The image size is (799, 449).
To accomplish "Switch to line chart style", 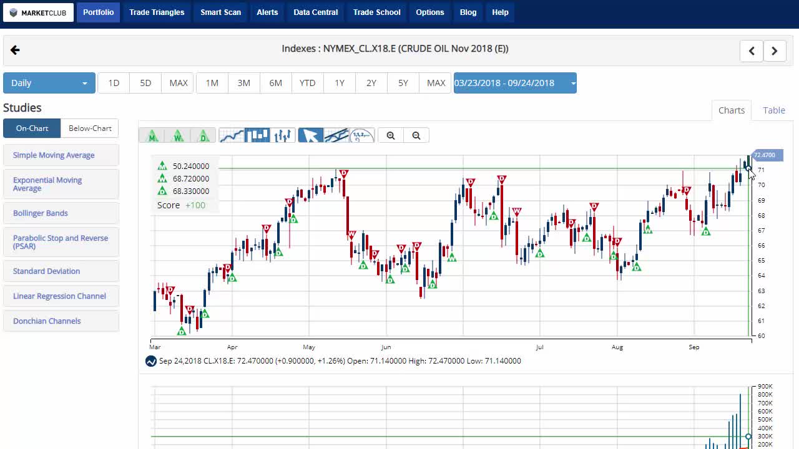I will [x=232, y=135].
